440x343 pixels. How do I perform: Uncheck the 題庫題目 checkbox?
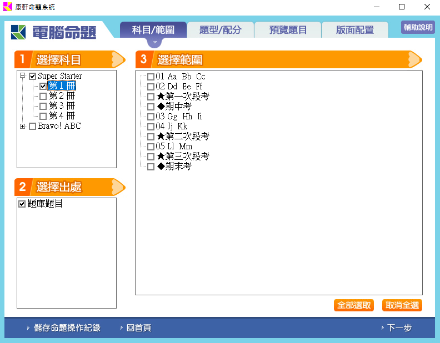pyautogui.click(x=22, y=204)
